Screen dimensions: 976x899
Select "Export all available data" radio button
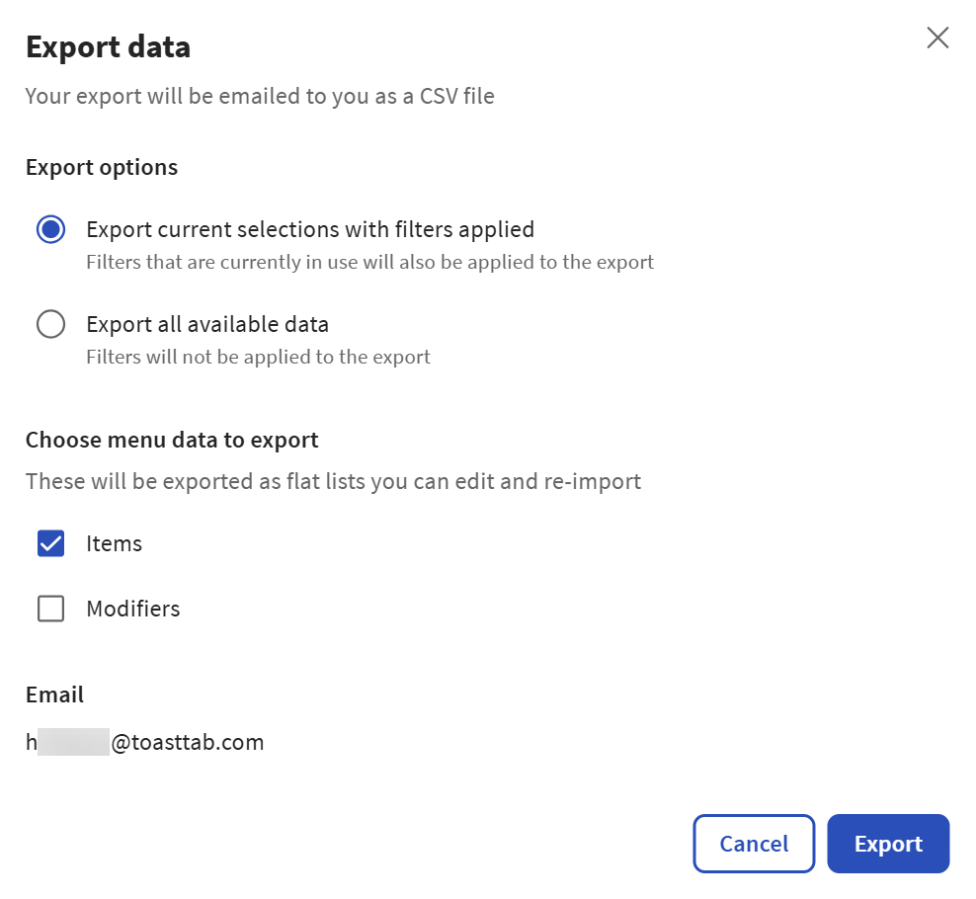tap(50, 324)
